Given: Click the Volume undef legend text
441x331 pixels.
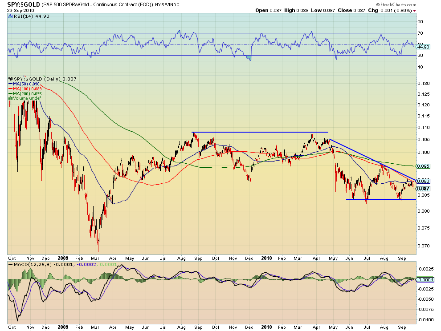Looking at the screenshot, I should click(27, 98).
